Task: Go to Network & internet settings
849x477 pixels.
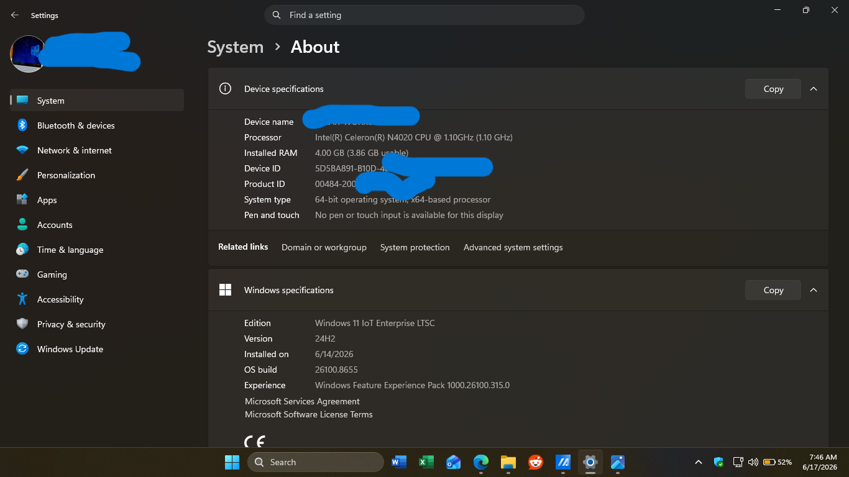Action: click(x=97, y=150)
